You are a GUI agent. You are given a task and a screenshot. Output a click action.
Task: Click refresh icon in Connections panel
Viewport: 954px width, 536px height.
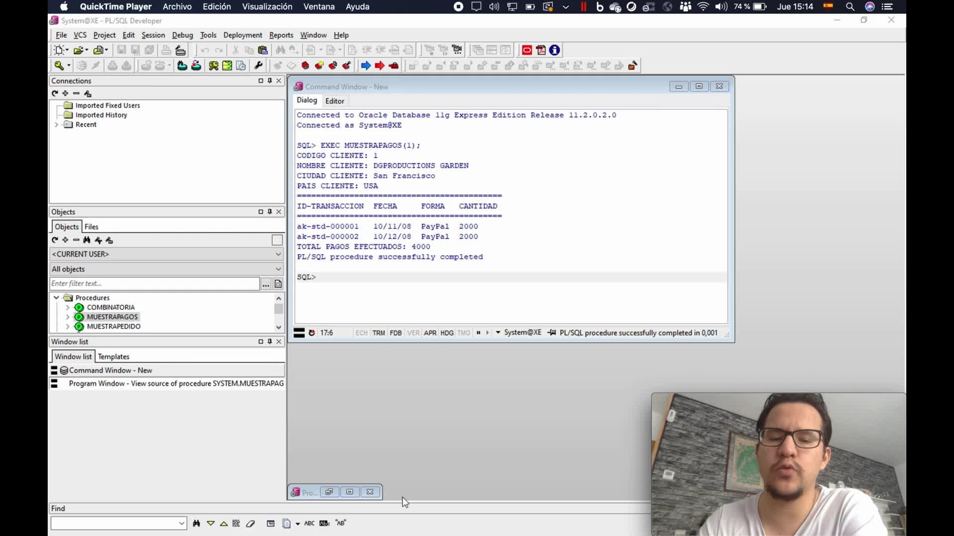click(x=55, y=93)
